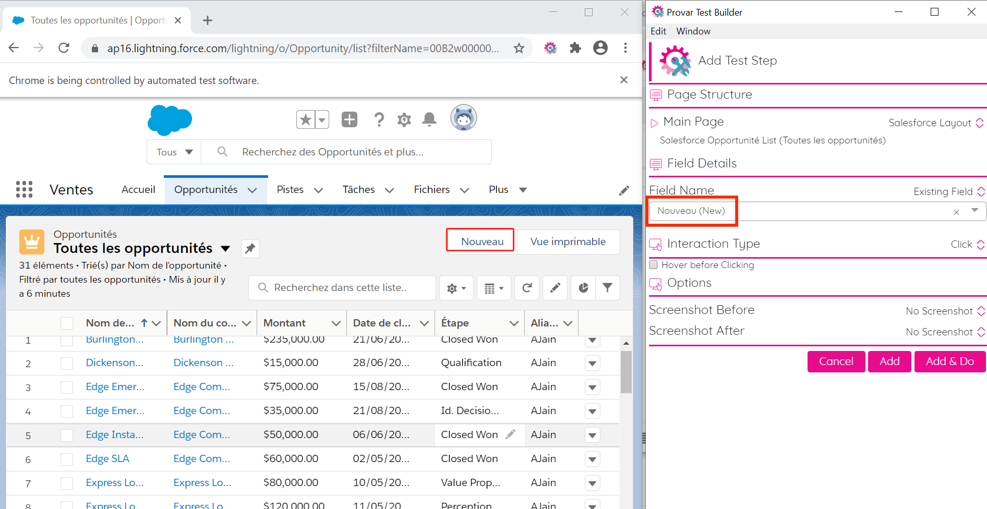This screenshot has width=987, height=509.
Task: Select the row 3 Edge Emer checkbox
Action: pyautogui.click(x=67, y=387)
